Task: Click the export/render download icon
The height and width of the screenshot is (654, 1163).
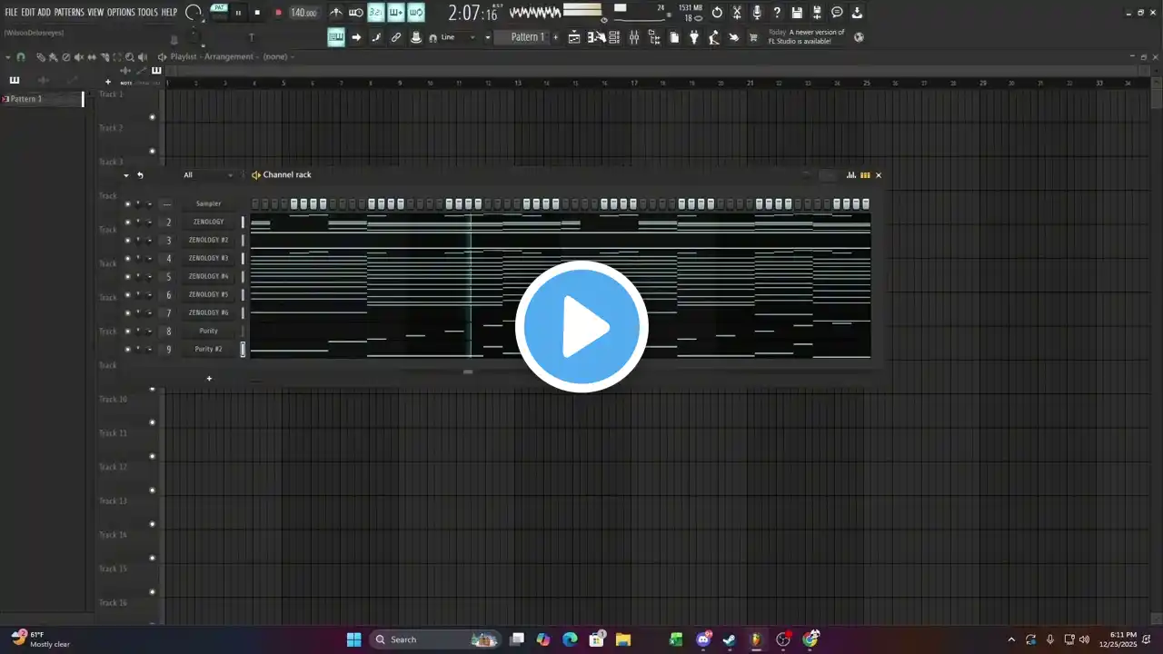Action: [x=857, y=13]
